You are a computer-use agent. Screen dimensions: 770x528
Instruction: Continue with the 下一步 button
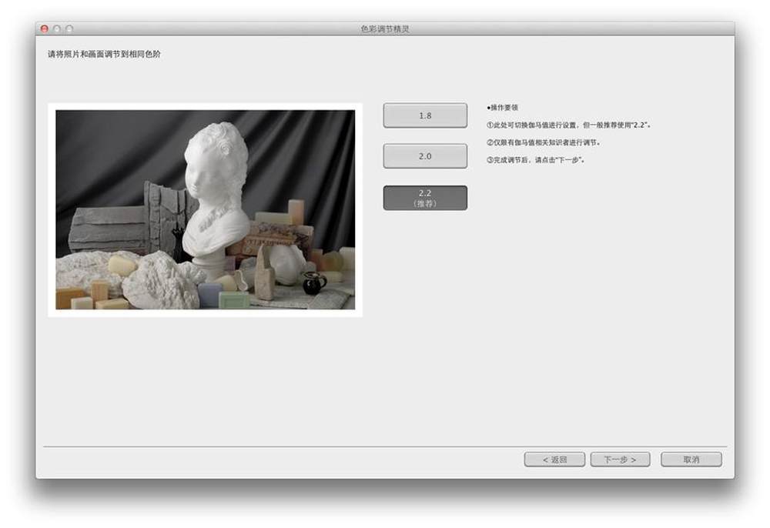pyautogui.click(x=620, y=459)
